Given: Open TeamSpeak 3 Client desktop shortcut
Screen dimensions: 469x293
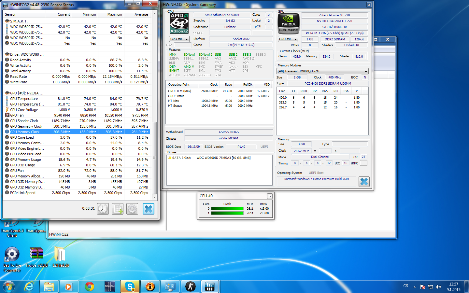Looking at the screenshot, I should point(12,229).
